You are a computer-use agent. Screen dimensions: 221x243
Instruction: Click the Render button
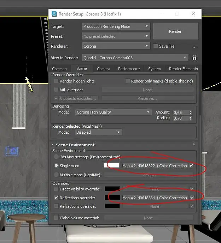(175, 31)
